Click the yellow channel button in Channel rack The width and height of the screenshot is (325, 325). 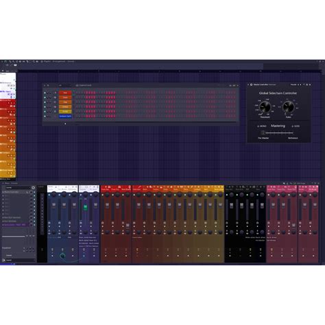click(65, 111)
